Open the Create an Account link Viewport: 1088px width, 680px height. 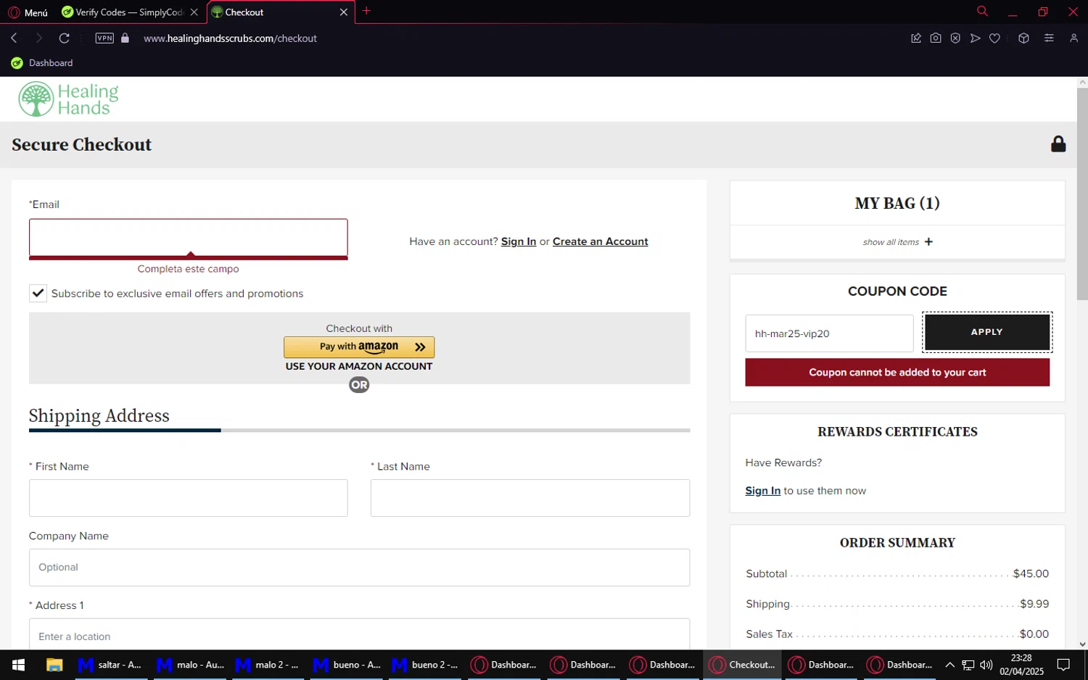600,241
